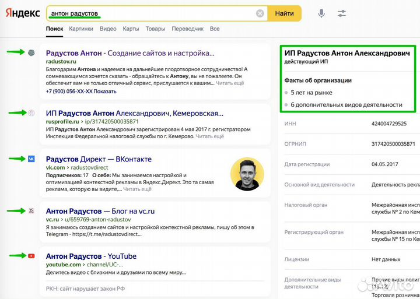
Task: Expand "Читать ещё" in the VK snippet
Action: [137, 189]
